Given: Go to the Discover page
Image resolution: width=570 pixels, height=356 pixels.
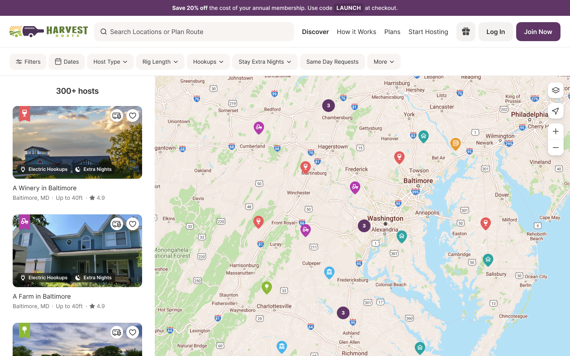Looking at the screenshot, I should point(315,32).
